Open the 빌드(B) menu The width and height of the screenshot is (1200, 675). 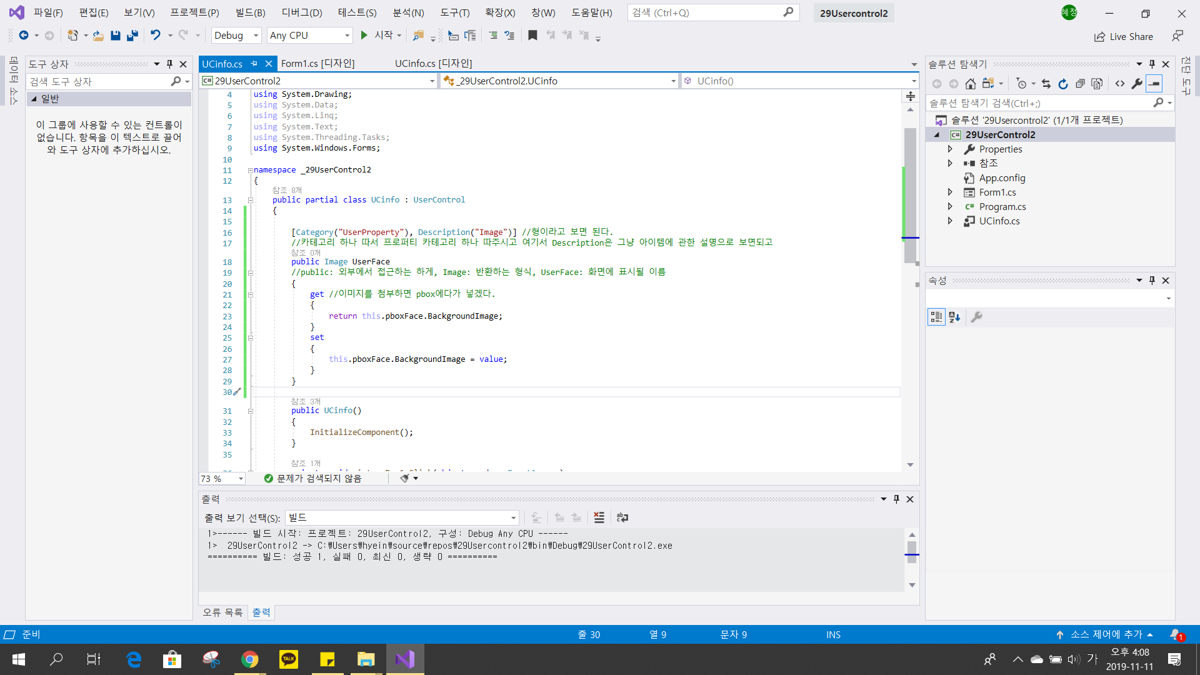pyautogui.click(x=250, y=12)
